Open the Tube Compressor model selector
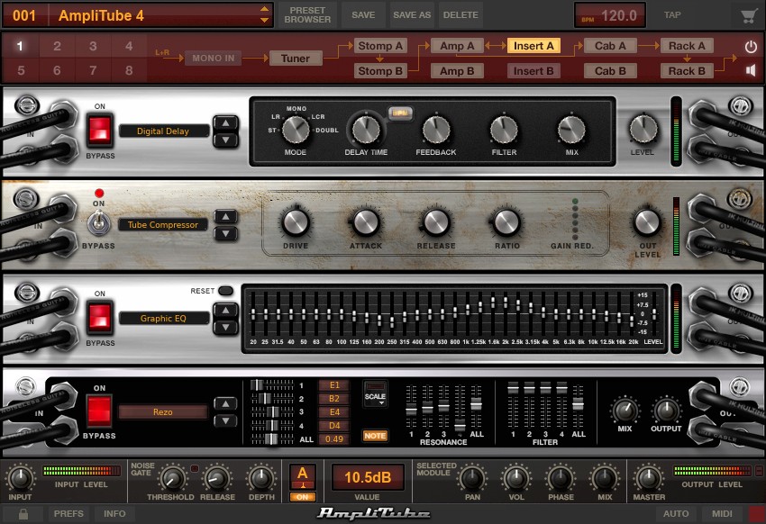 click(x=163, y=224)
